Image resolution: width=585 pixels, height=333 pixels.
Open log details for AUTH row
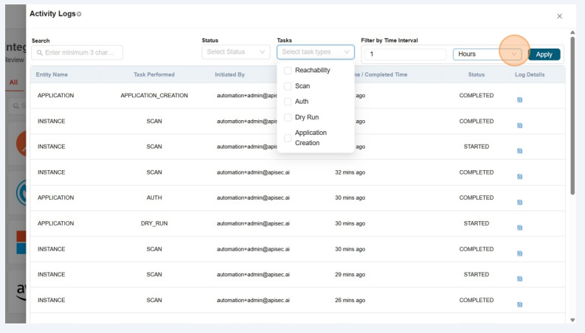[x=519, y=203]
